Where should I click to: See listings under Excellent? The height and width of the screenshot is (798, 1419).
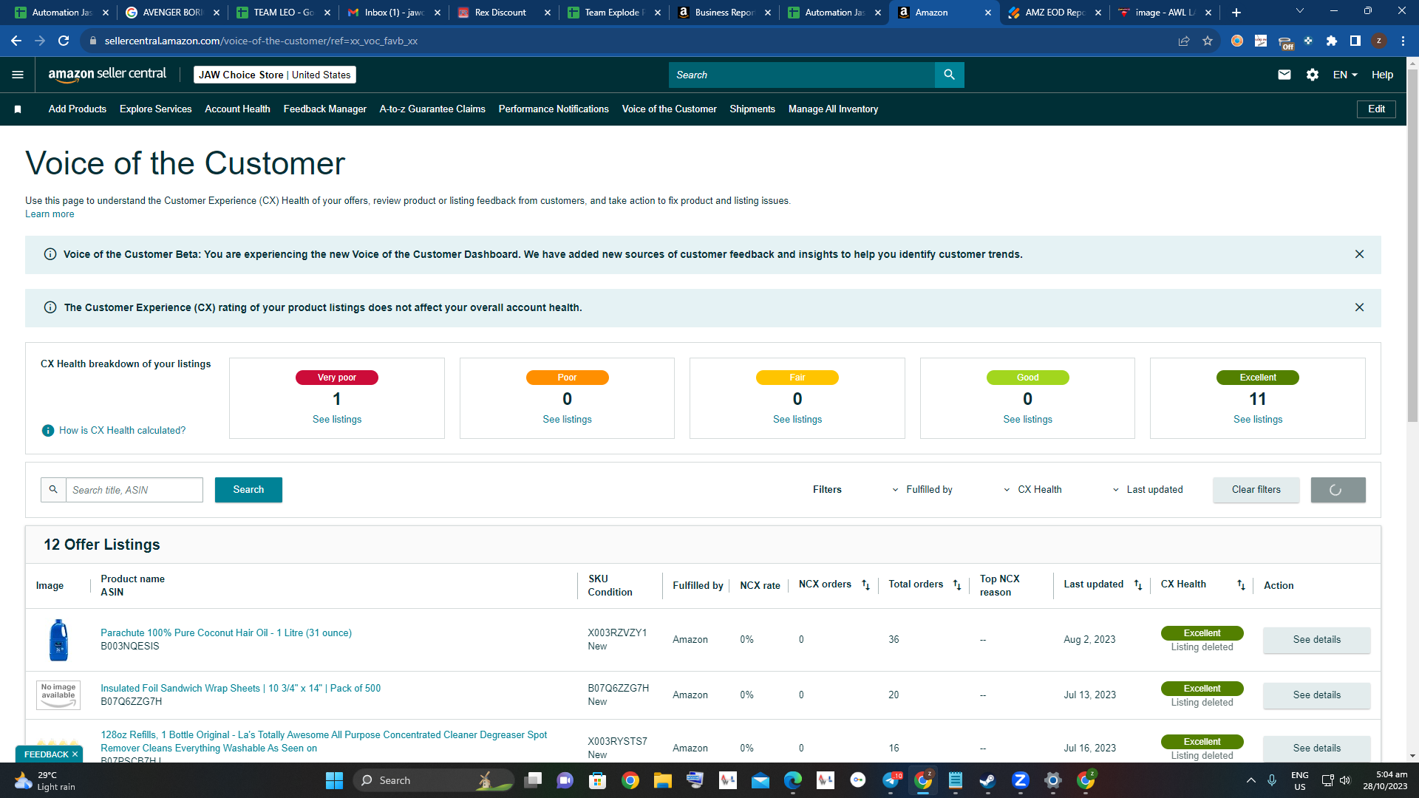click(1258, 420)
